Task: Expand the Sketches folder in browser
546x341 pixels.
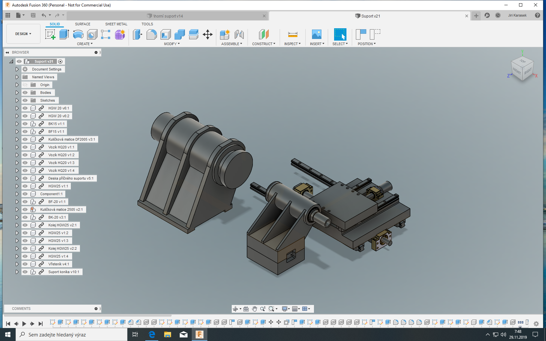Action: [17, 100]
